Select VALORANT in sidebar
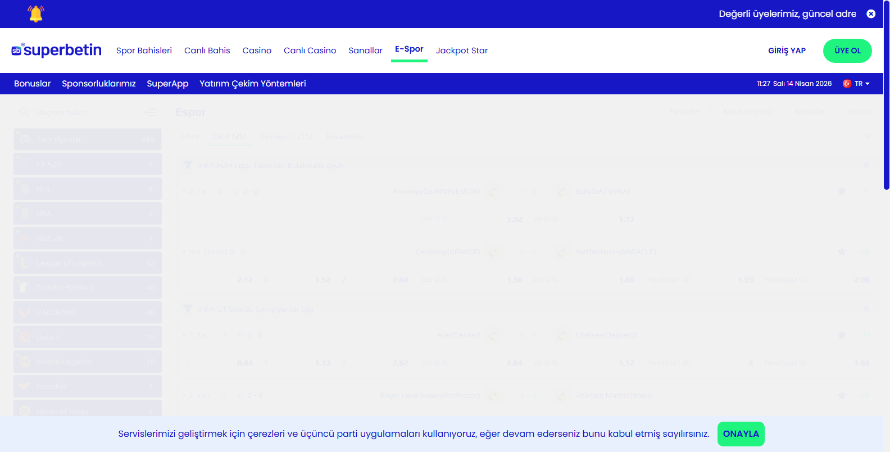Viewport: 890px width, 452px height. point(88,312)
